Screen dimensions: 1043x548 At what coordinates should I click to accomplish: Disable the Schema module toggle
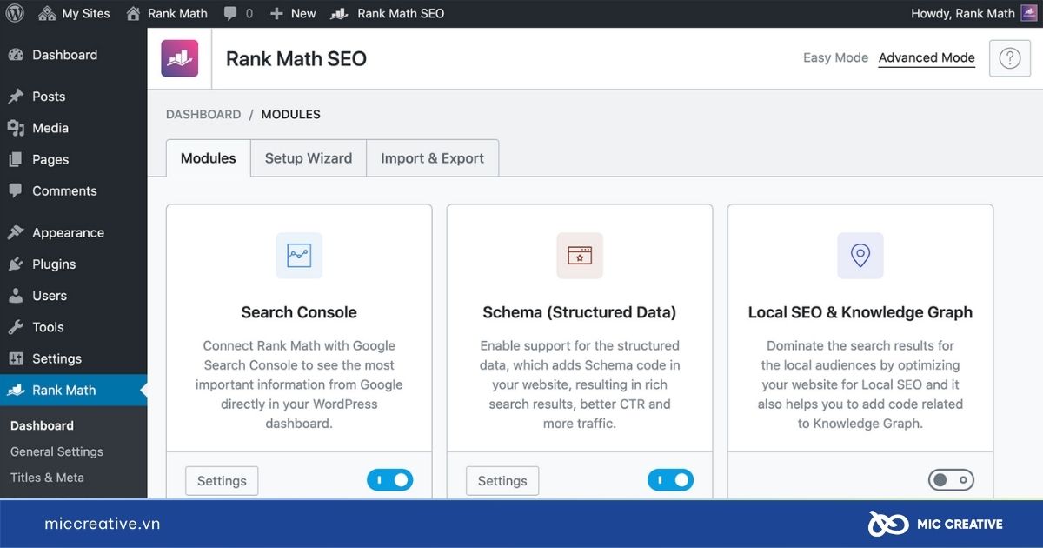(670, 480)
